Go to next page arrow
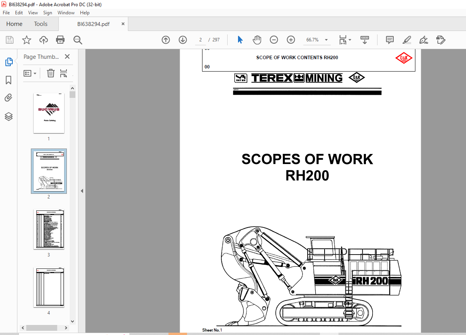 coord(183,40)
